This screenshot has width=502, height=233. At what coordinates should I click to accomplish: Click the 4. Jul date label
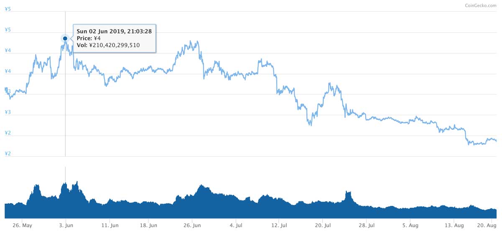[x=236, y=225]
